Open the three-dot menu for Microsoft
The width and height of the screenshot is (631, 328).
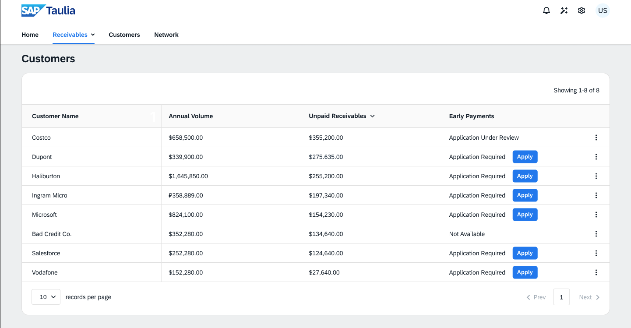596,215
